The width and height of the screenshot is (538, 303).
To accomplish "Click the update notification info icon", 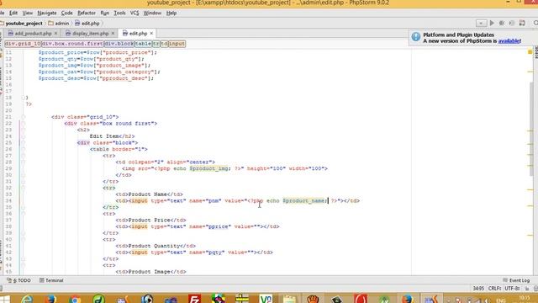I will [x=416, y=37].
